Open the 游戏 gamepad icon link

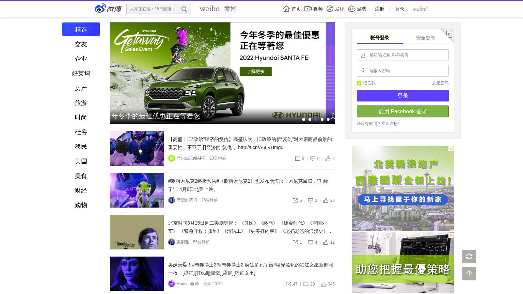click(357, 9)
